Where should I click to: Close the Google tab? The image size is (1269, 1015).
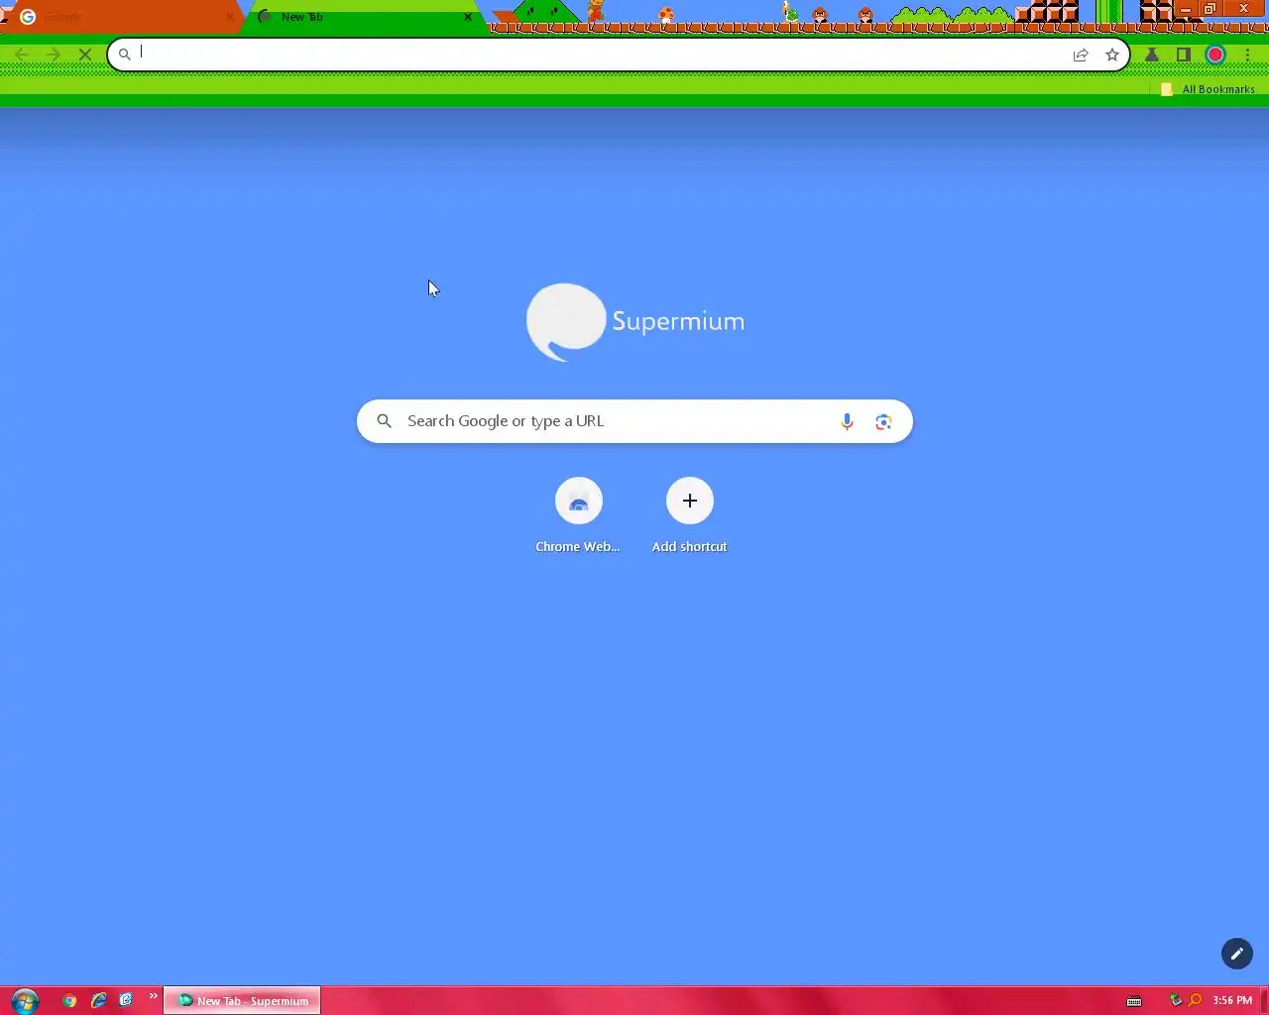point(229,17)
